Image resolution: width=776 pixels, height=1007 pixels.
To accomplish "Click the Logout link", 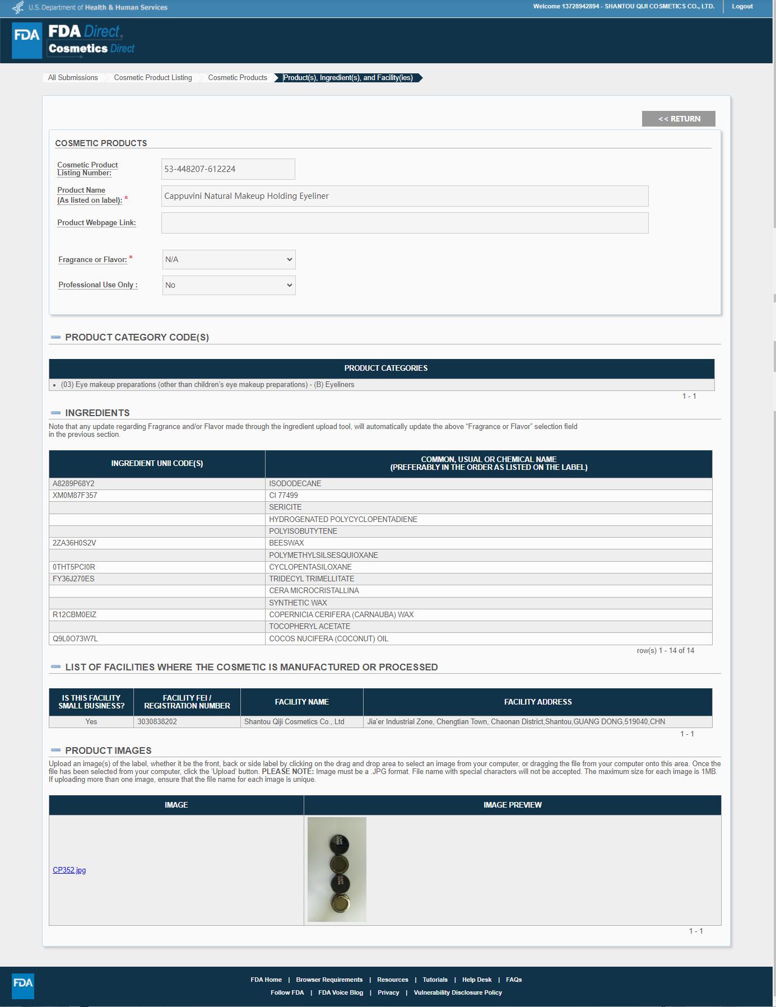I will 742,7.
